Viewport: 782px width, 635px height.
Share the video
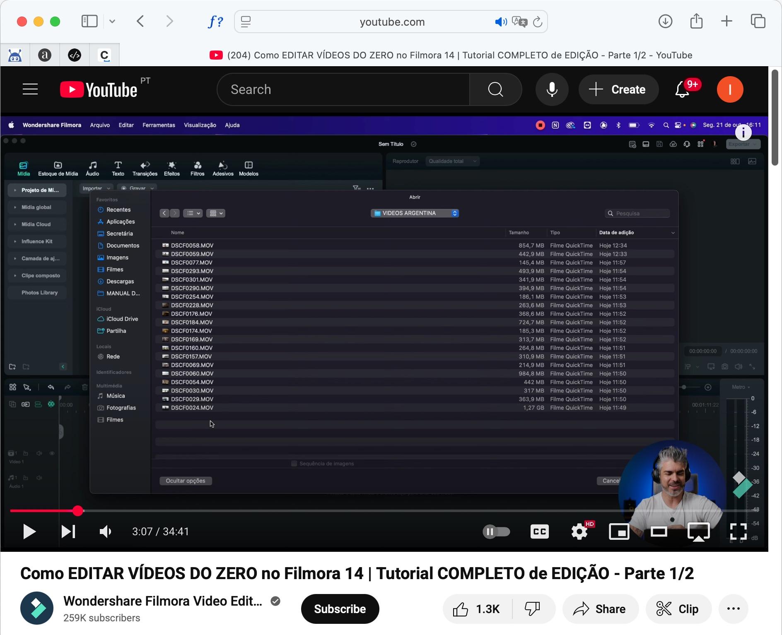click(600, 609)
